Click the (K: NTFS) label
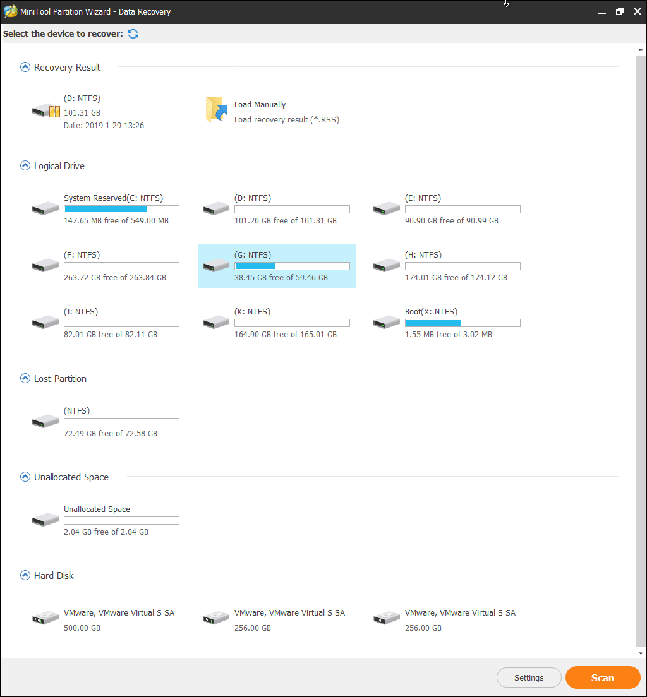 pyautogui.click(x=252, y=312)
